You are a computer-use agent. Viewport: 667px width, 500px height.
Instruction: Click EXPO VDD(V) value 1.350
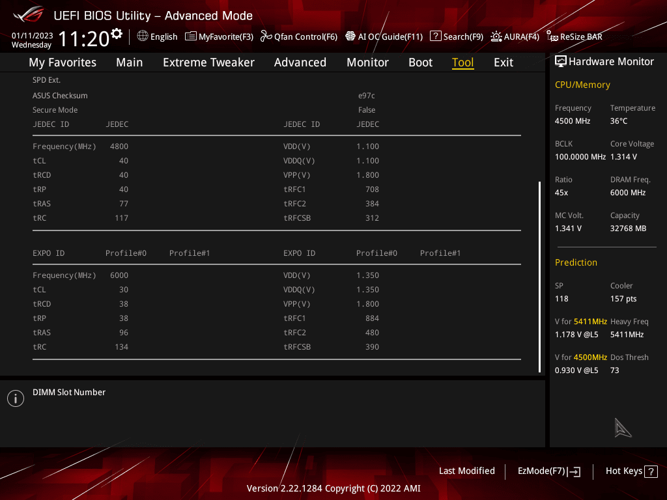[367, 275]
